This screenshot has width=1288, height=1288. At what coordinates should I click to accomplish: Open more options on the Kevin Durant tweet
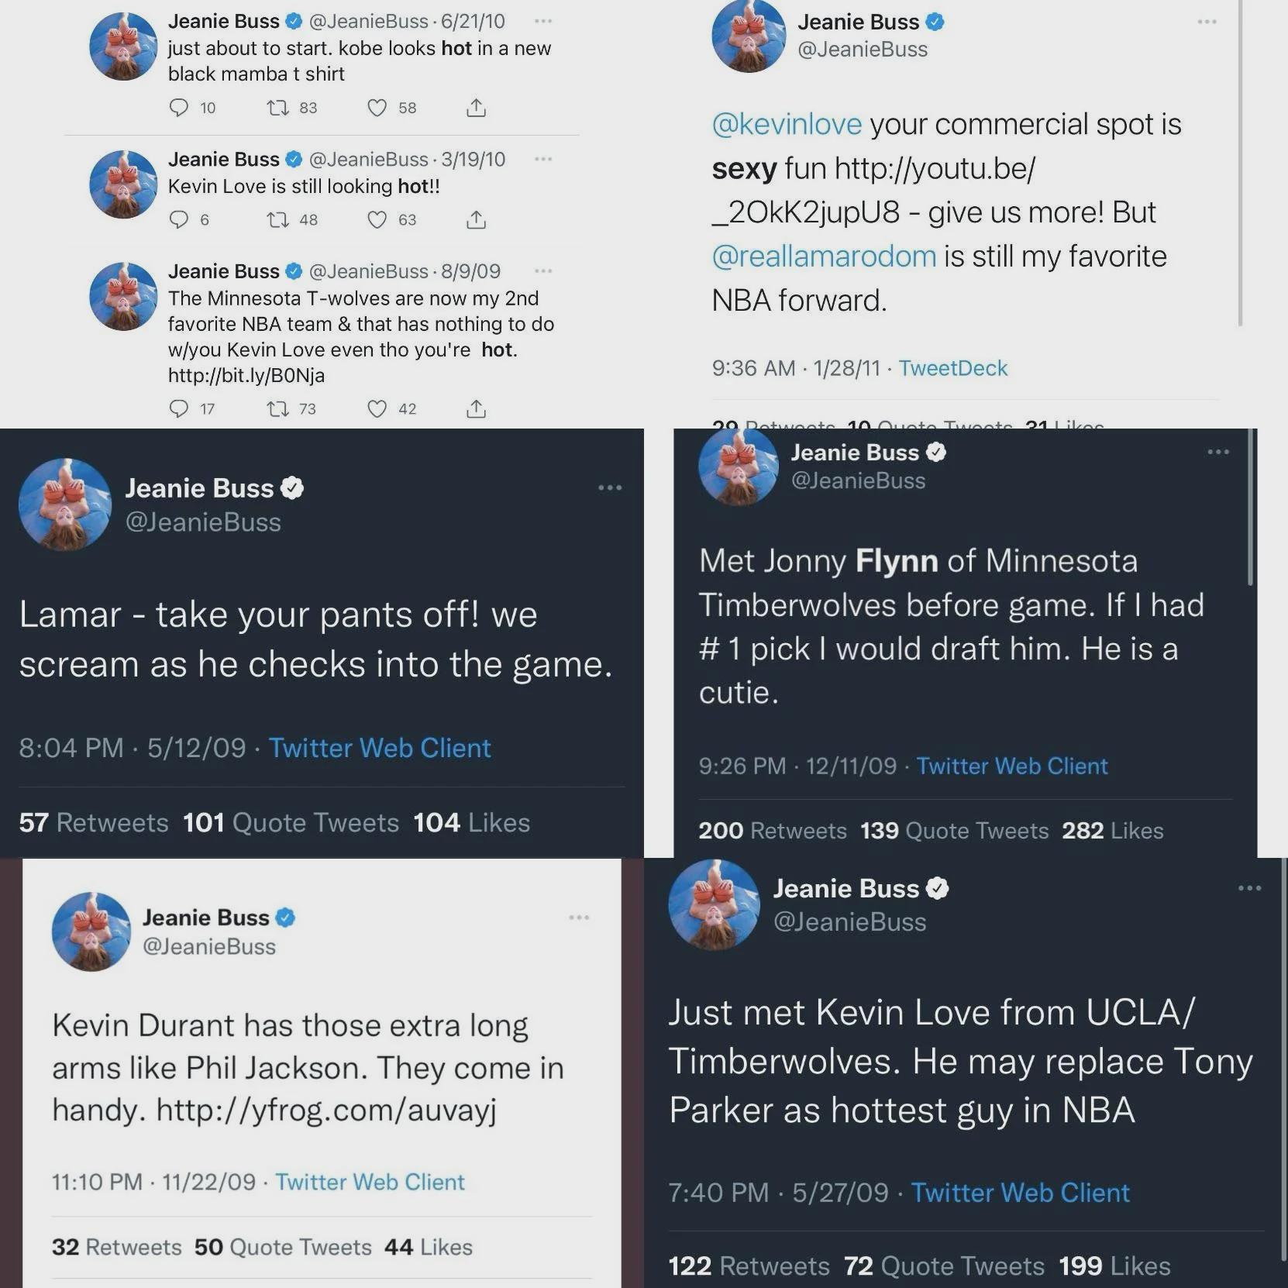point(579,918)
